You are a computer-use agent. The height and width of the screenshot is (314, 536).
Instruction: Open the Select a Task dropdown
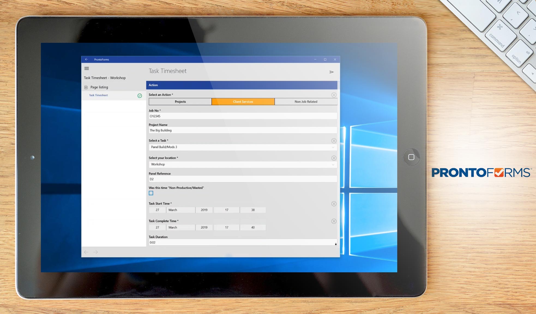pos(333,147)
